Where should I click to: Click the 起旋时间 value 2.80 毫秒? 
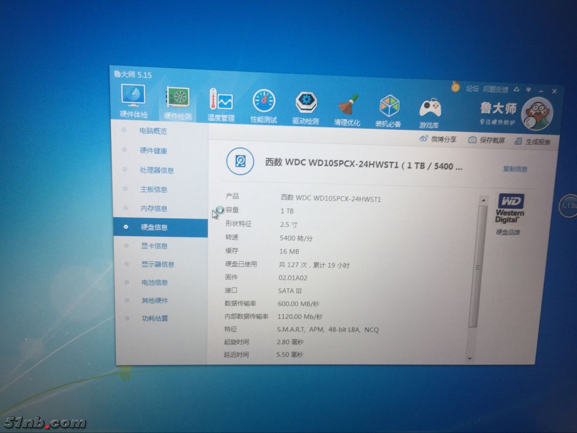290,342
